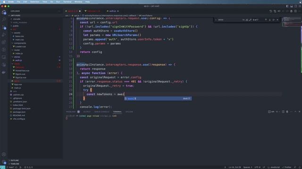Screen dimensions: 302x169
Task: Click the remote indicator in status bar
Action: tap(2, 167)
